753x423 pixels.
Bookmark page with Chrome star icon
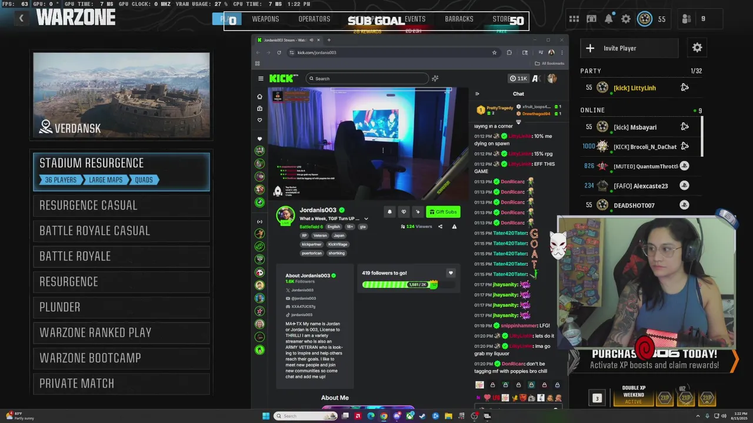coord(494,52)
